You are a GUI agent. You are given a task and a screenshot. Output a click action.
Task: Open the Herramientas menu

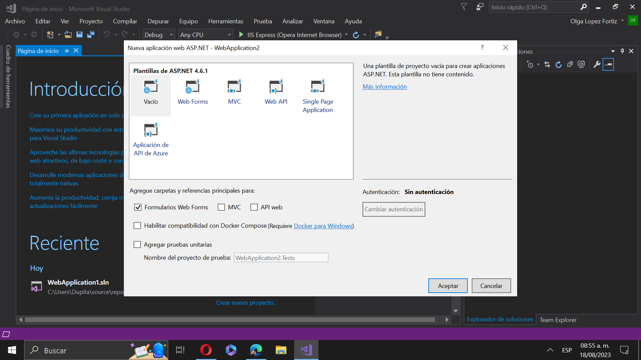(x=225, y=21)
